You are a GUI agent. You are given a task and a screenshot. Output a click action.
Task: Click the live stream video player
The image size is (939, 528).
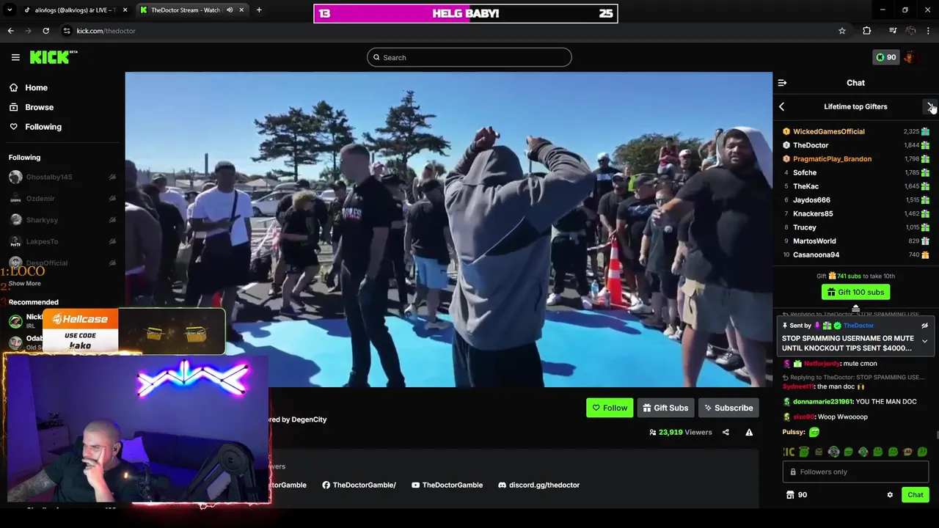[448, 230]
